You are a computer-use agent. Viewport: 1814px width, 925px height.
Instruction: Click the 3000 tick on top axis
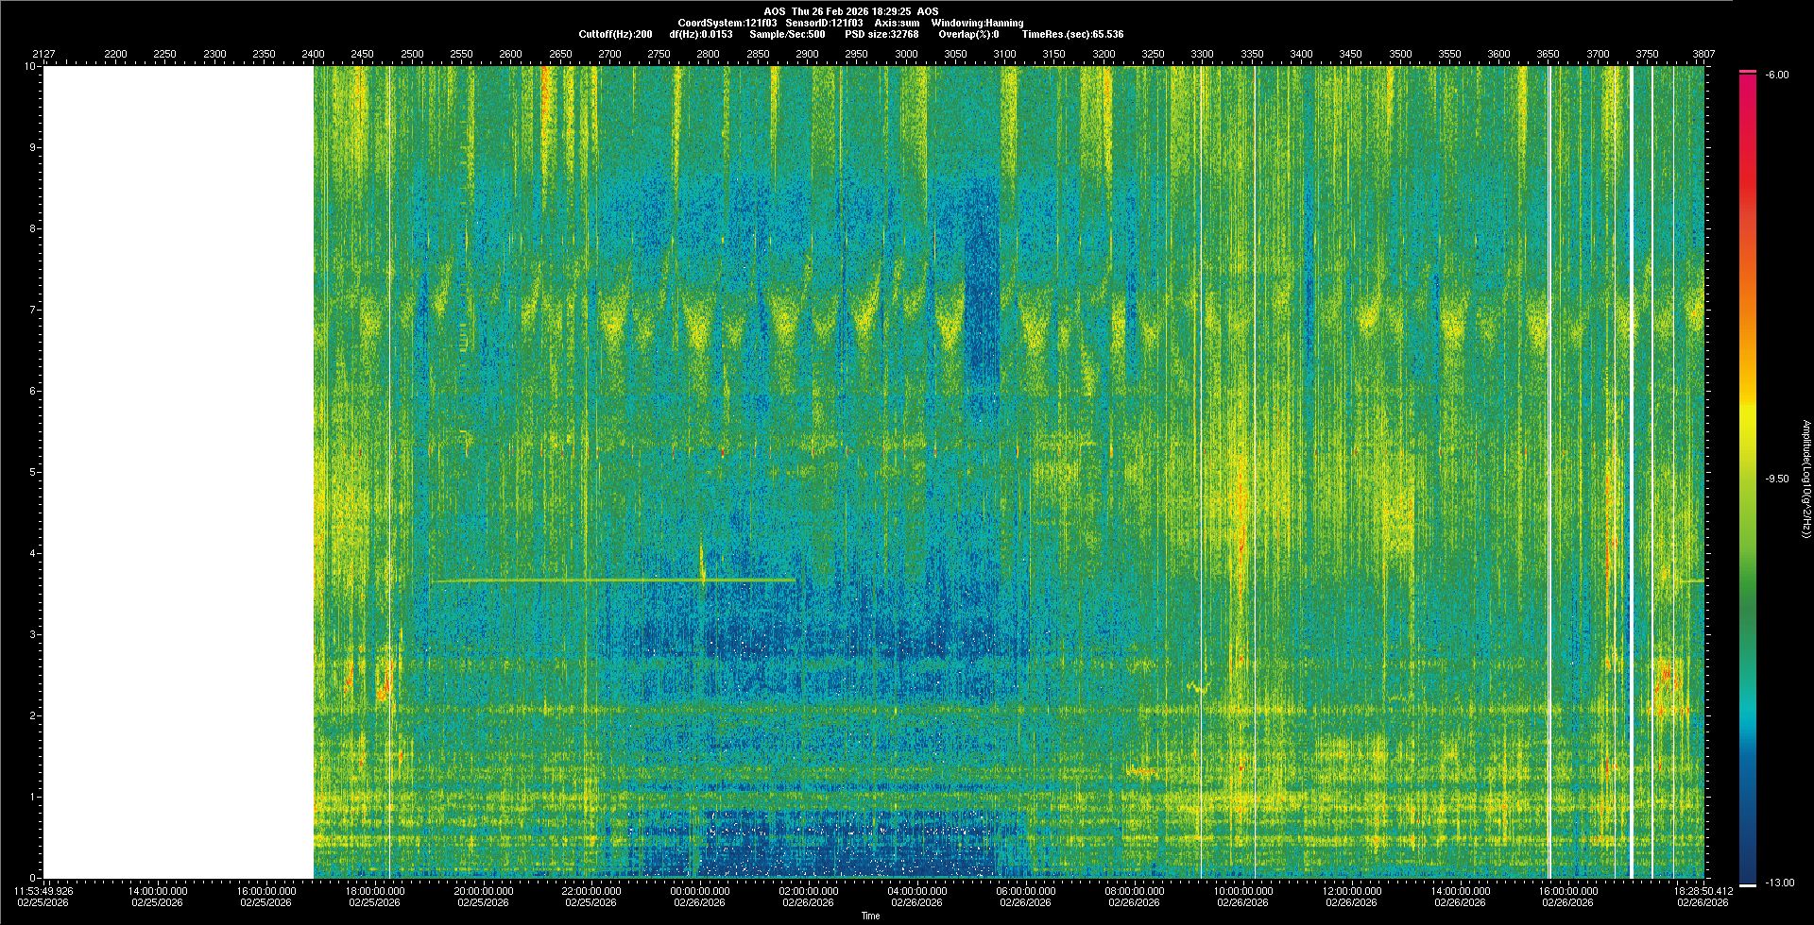(906, 54)
